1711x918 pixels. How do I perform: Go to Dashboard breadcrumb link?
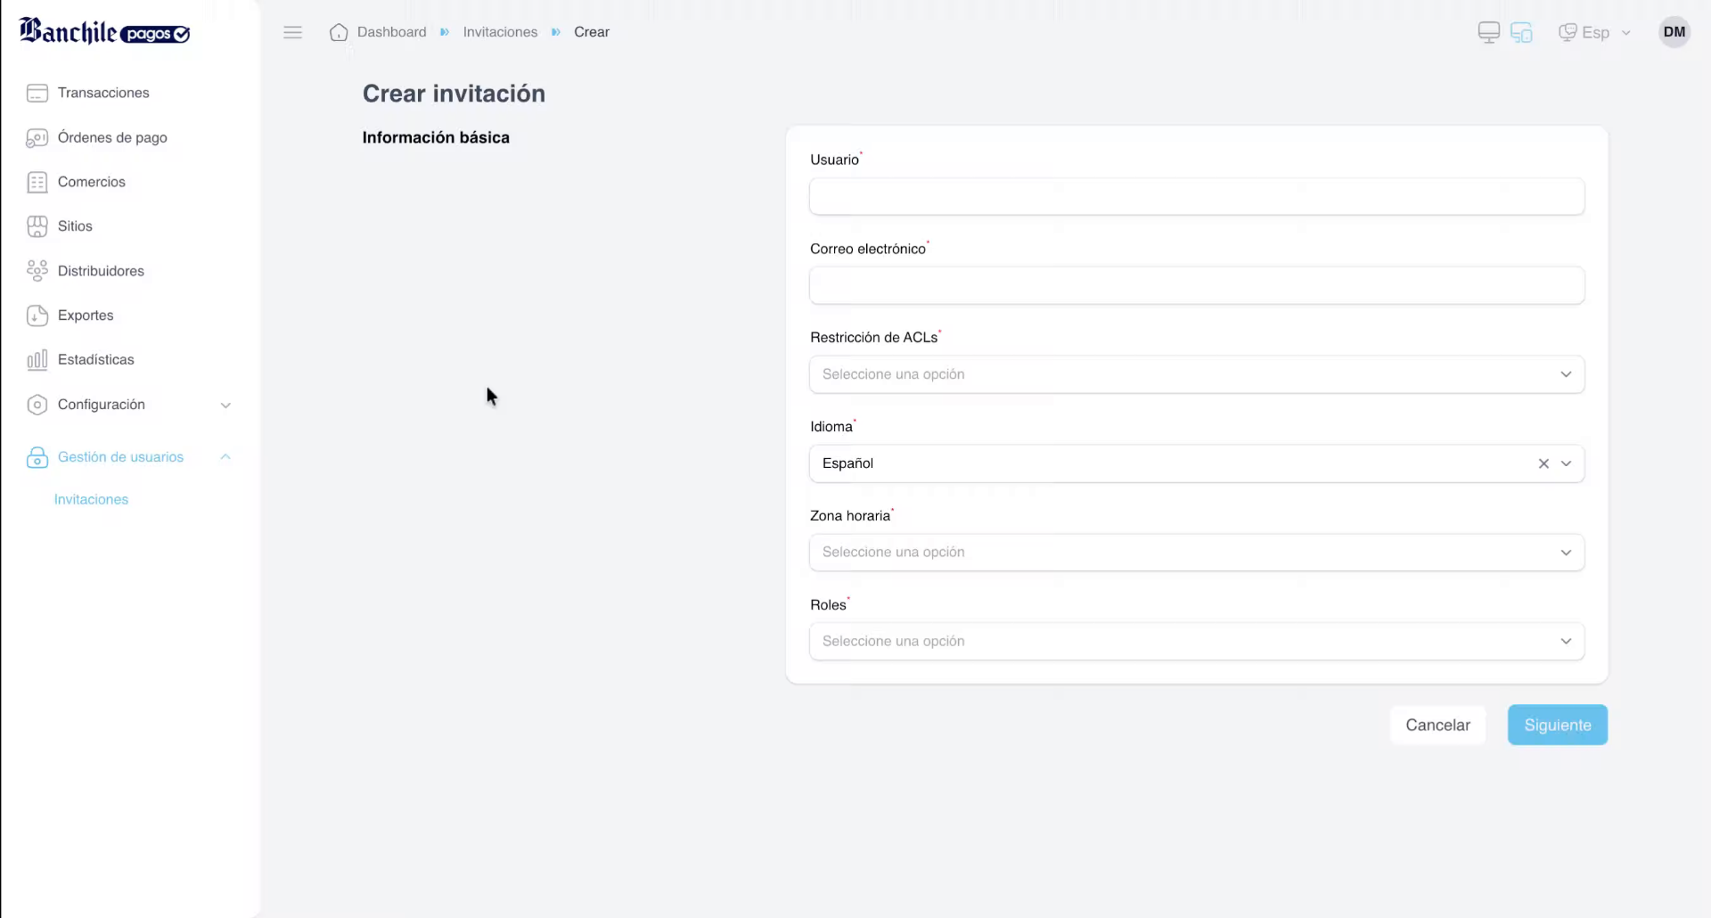click(x=391, y=32)
